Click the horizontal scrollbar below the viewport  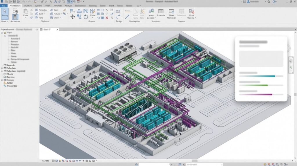pyautogui.click(x=195, y=161)
